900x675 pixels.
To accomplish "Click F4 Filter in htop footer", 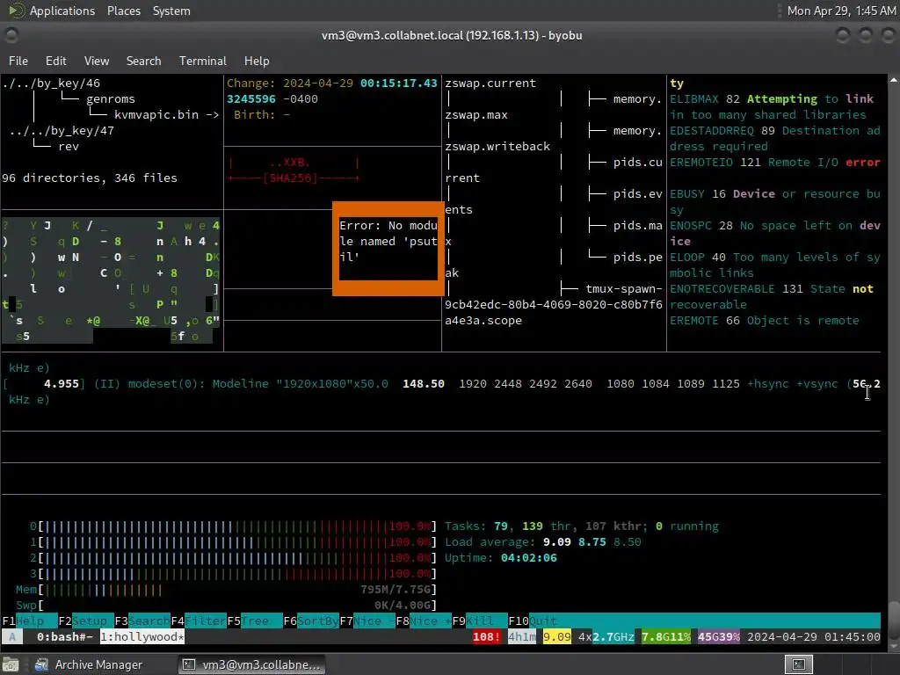I will tap(198, 621).
